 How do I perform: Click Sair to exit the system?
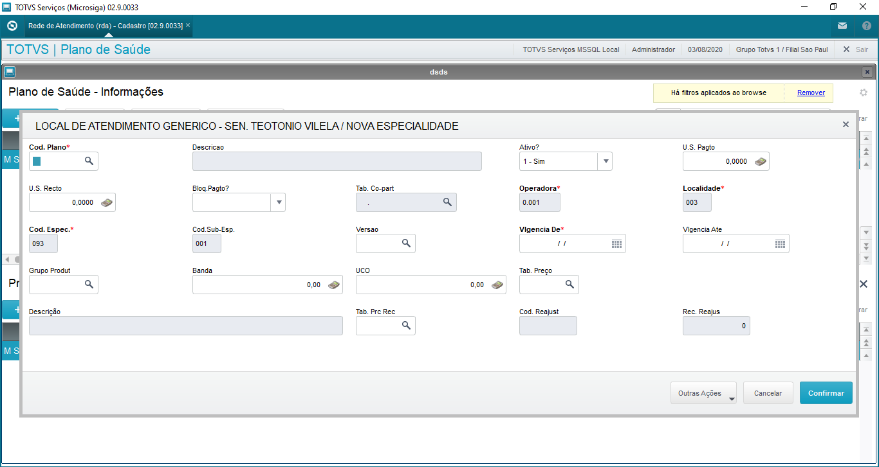855,49
